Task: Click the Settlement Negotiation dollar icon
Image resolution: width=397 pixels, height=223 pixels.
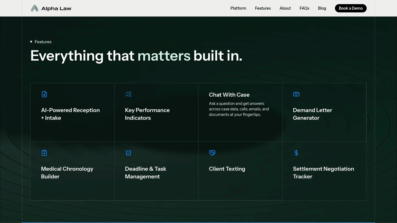Action: point(296,153)
